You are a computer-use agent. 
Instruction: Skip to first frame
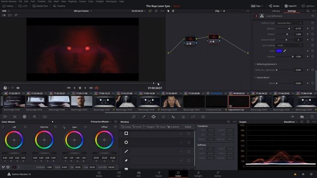68,88
